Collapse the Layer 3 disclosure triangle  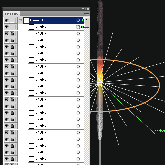20,20
